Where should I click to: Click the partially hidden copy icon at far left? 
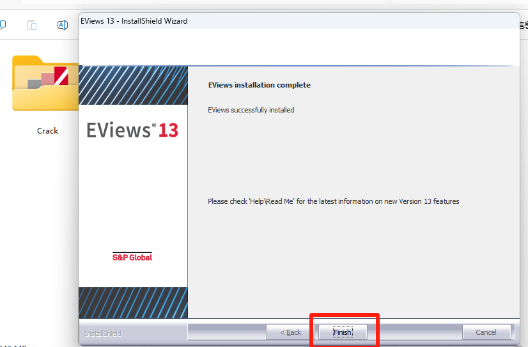click(x=3, y=25)
